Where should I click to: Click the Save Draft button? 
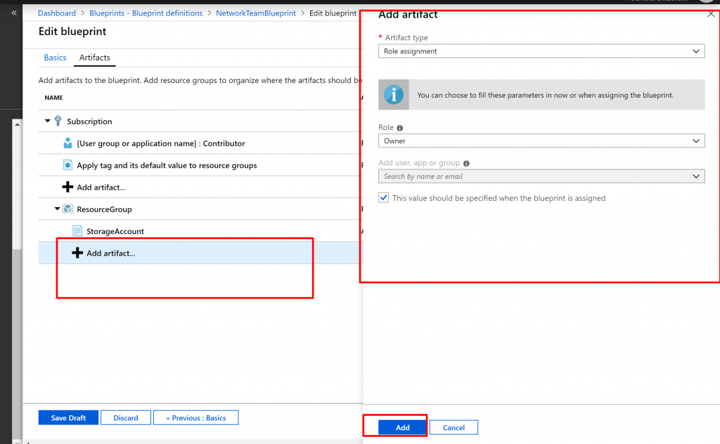(x=68, y=418)
